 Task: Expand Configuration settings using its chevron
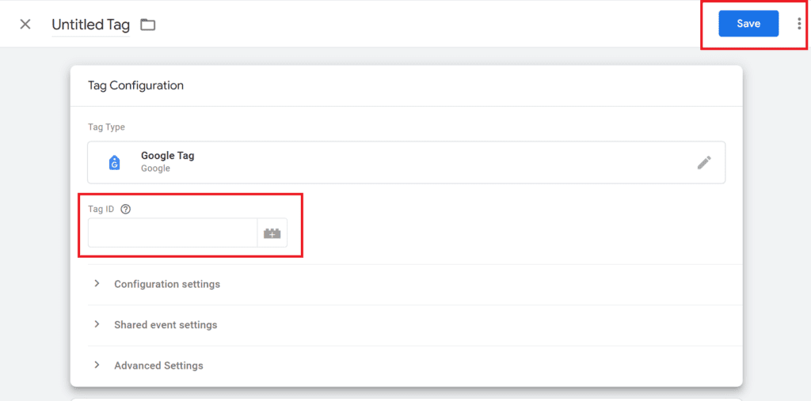pos(97,283)
